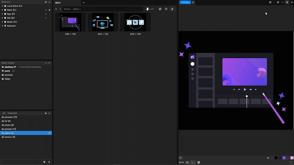The image size is (294, 165).
Task: Click the 89.9% zoom value
Action: coord(181,162)
